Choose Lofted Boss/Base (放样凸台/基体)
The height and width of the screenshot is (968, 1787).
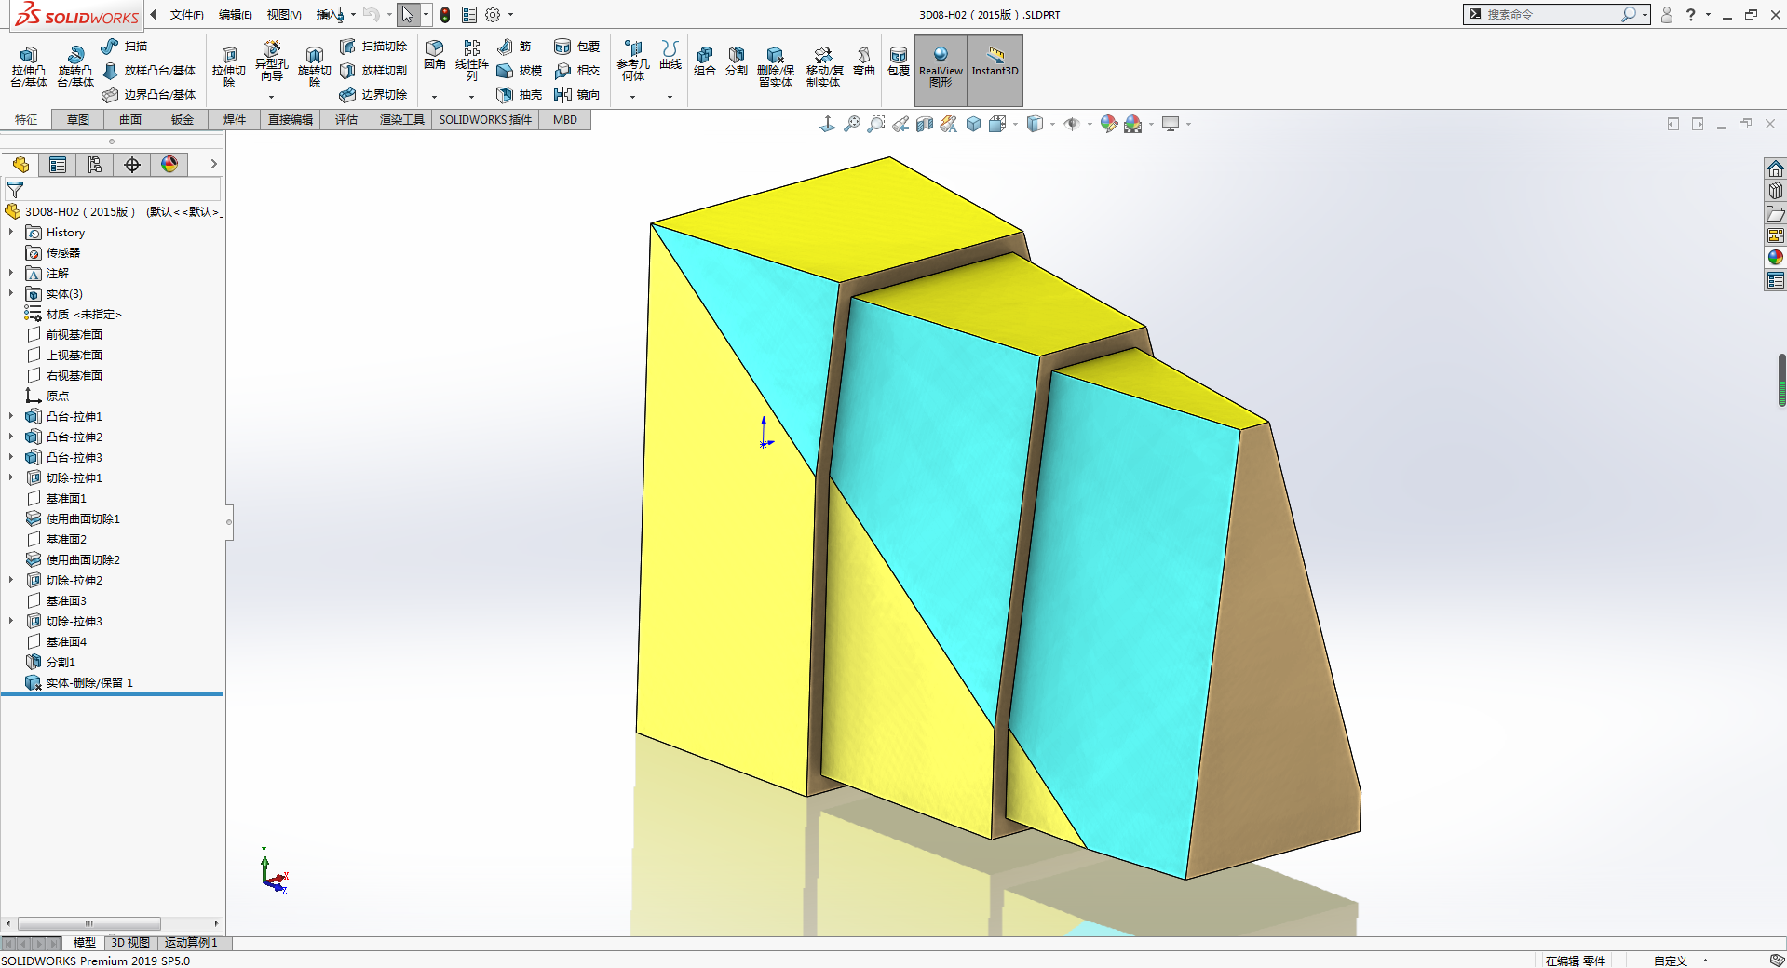(x=149, y=70)
